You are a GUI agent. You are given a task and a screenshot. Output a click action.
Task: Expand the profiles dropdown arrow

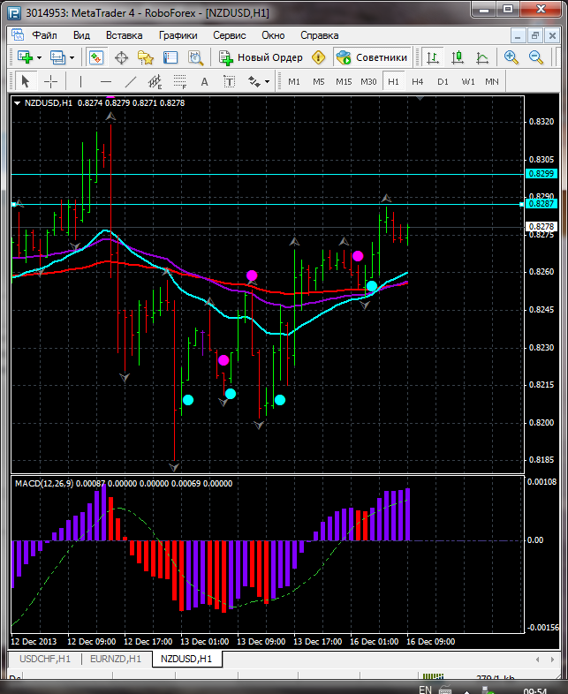[x=72, y=57]
